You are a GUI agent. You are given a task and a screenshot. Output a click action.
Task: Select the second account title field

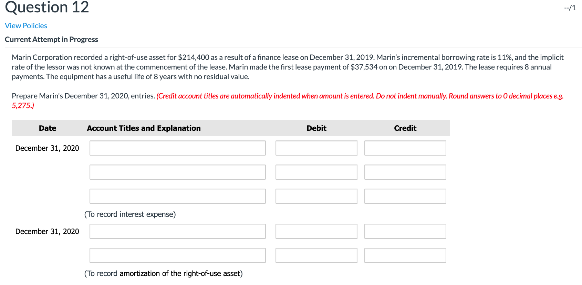tap(177, 172)
